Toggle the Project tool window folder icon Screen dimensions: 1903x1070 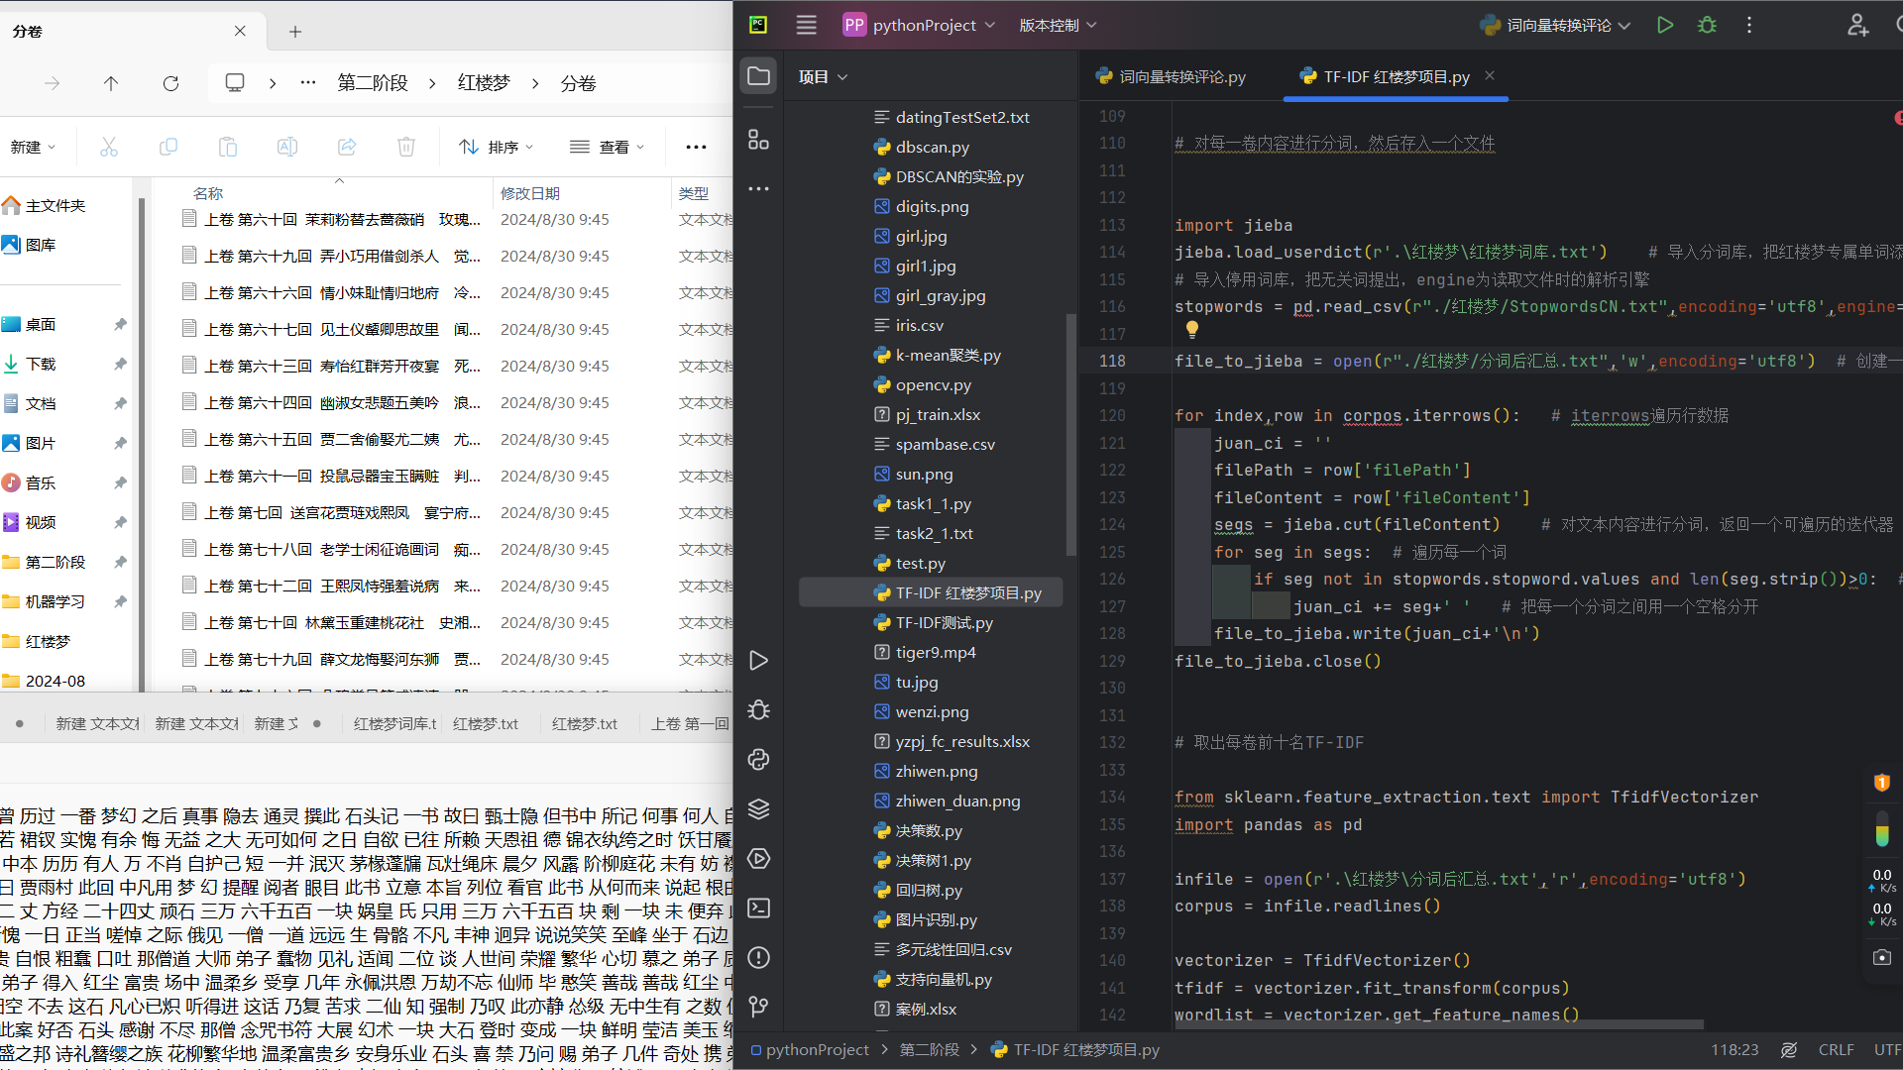click(758, 76)
